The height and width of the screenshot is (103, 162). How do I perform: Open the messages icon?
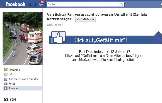[x=35, y=4]
